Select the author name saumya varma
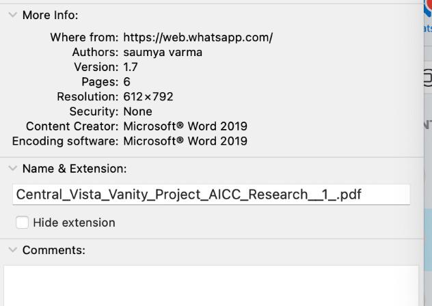Image resolution: width=432 pixels, height=306 pixels. [163, 53]
